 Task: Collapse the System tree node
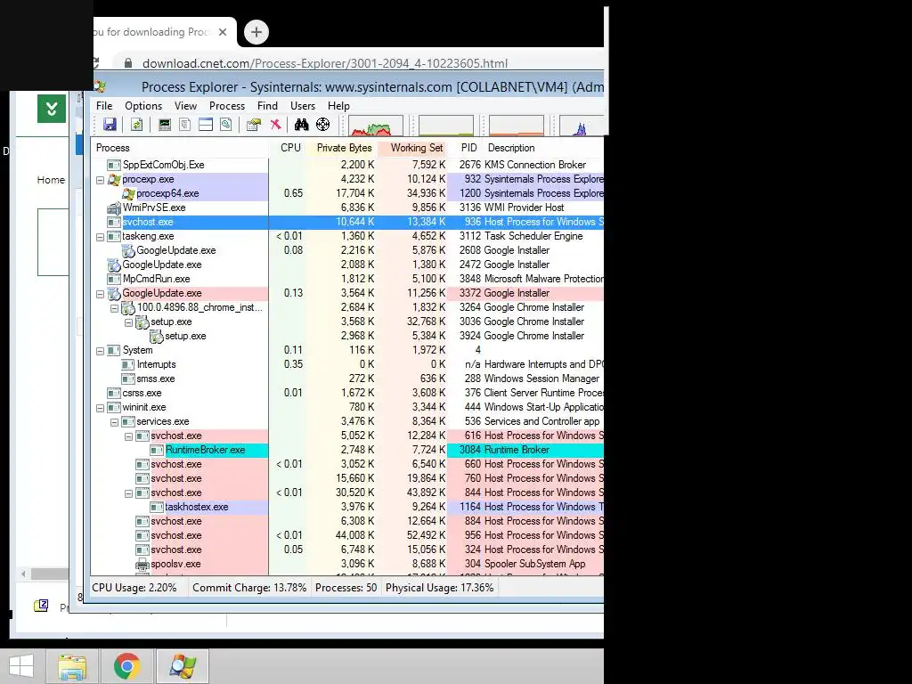point(100,351)
